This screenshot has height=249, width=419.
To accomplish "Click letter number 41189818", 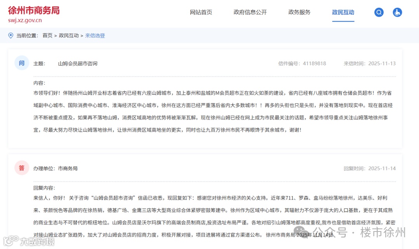I will tap(314, 64).
